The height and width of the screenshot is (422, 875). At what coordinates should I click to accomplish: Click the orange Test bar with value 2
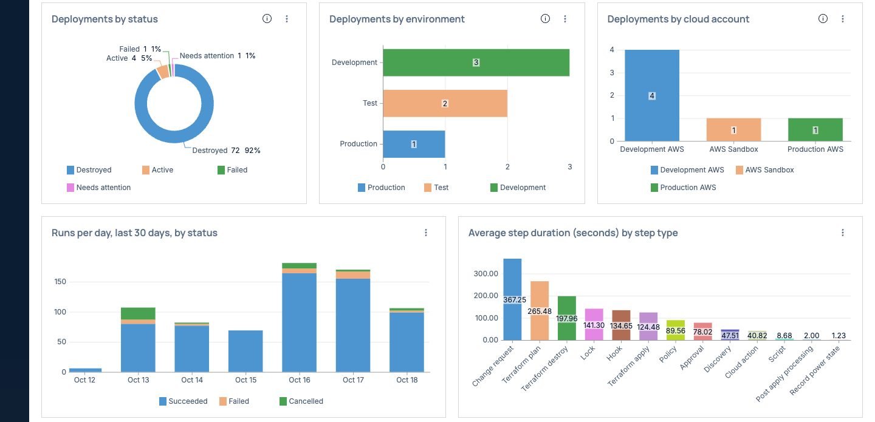445,103
